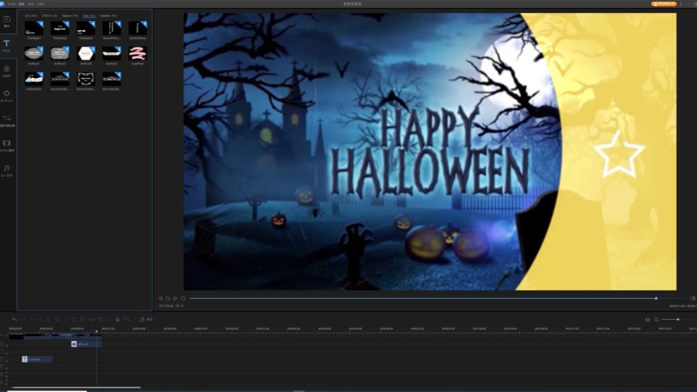The image size is (697, 392).
Task: Open the Media (素材) sidebar panel
Action: 7,21
